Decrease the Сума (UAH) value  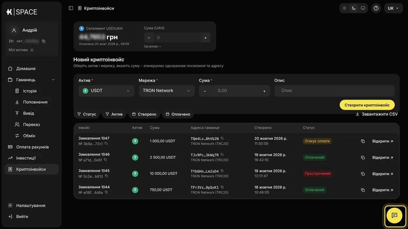point(149,38)
